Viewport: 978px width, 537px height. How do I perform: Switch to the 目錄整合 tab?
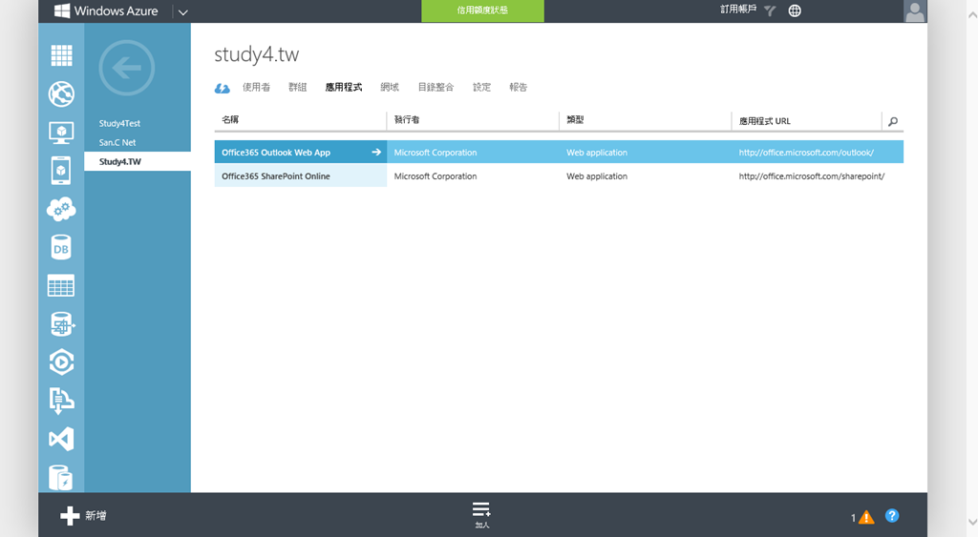tap(436, 87)
